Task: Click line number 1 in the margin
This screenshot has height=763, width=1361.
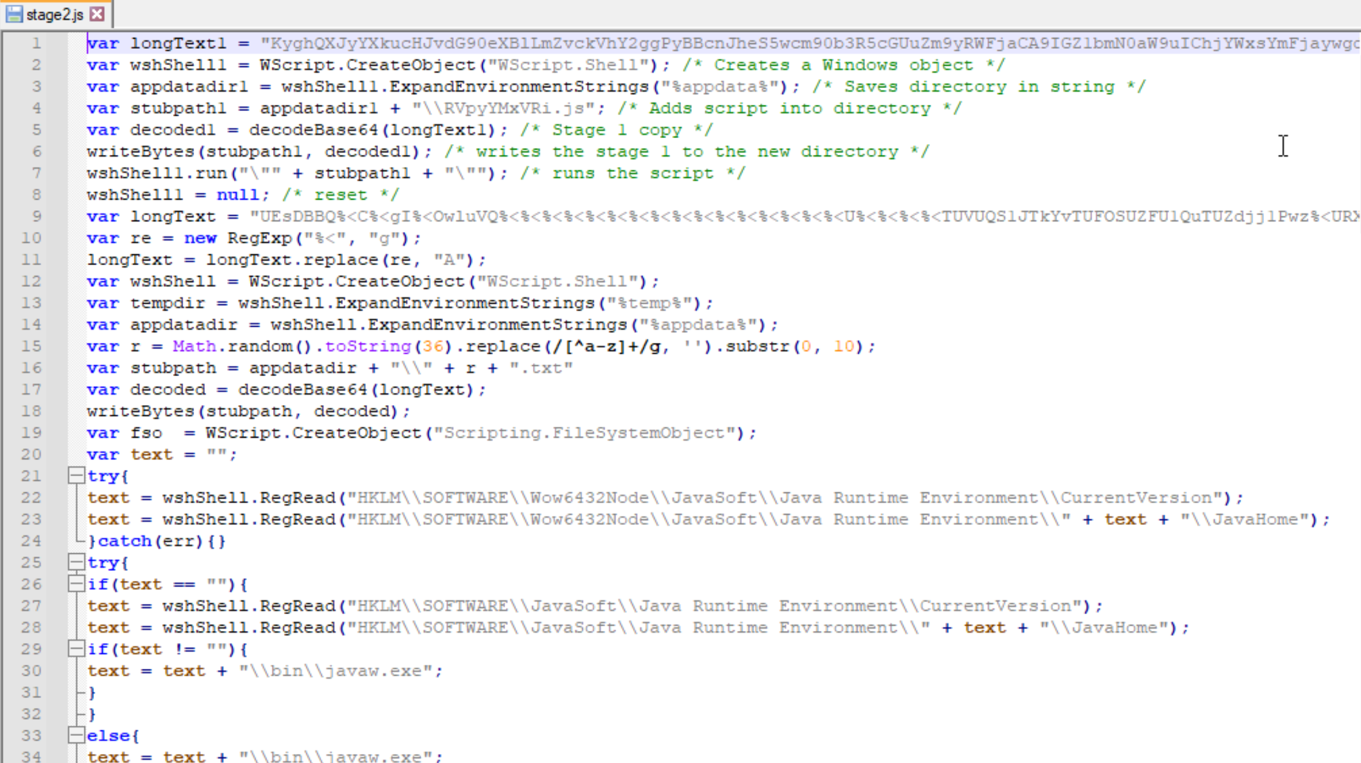Action: (36, 43)
